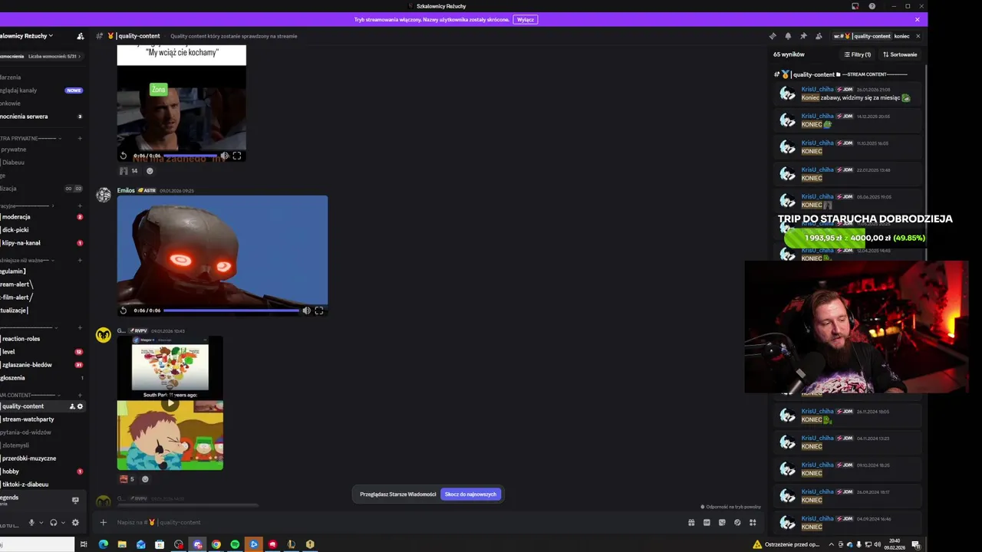Open Sortowanie sorting dropdown
This screenshot has width=982, height=552.
[x=900, y=54]
